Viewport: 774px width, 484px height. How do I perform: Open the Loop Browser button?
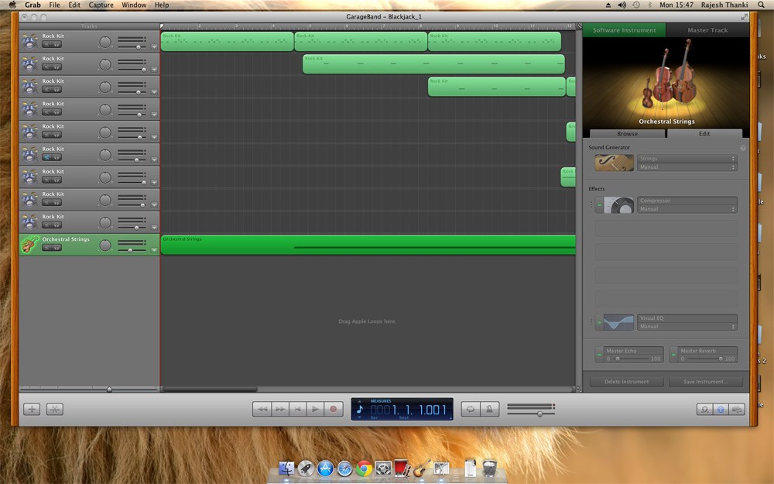click(705, 410)
